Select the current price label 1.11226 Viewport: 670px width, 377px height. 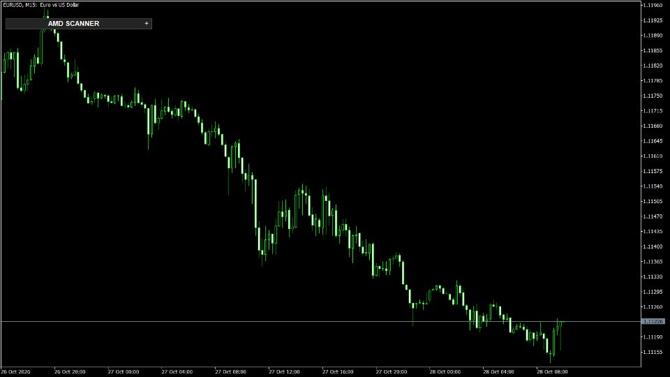click(x=653, y=321)
